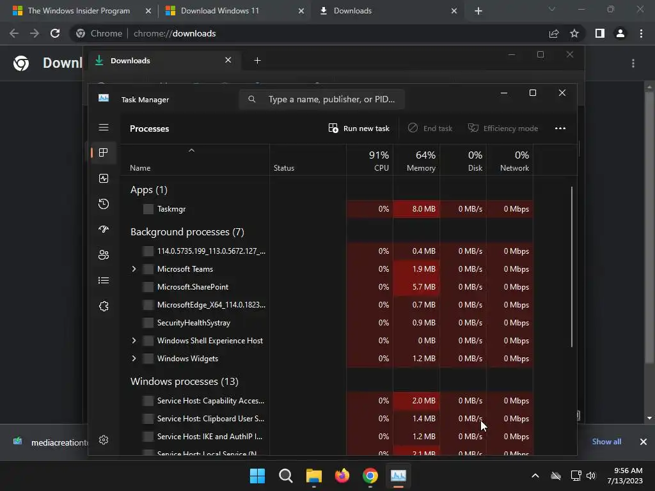Image resolution: width=655 pixels, height=491 pixels.
Task: Open File Explorer from taskbar
Action: 313,476
